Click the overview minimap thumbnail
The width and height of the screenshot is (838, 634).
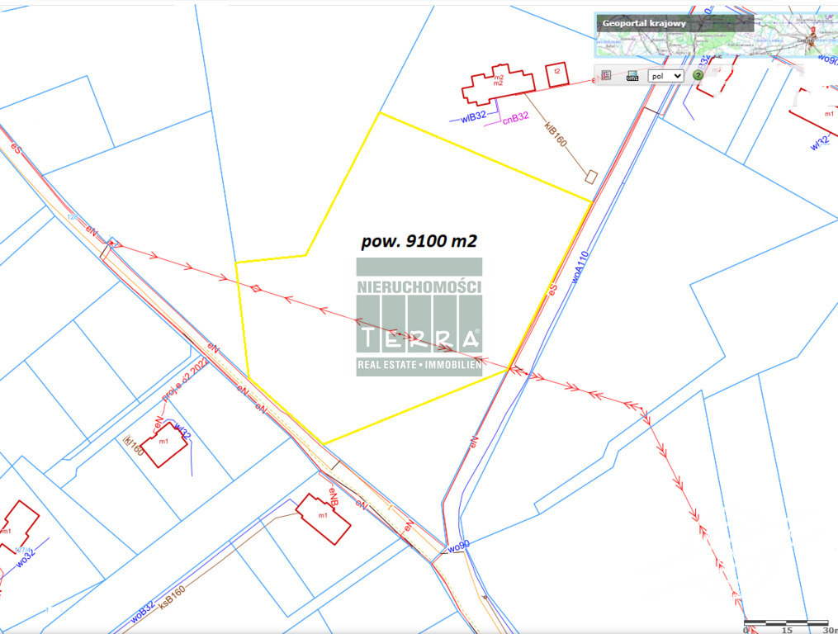point(716,35)
